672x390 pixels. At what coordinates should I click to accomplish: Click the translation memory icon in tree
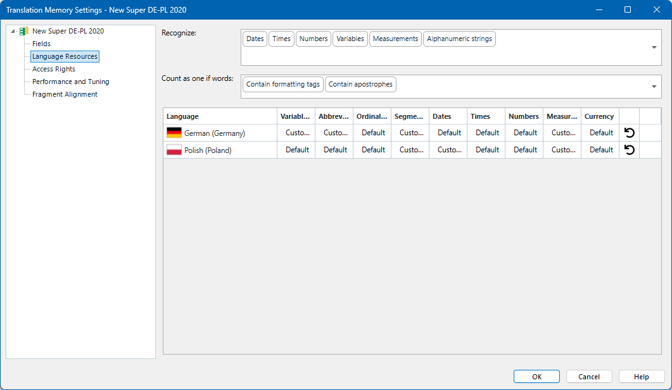[x=24, y=31]
